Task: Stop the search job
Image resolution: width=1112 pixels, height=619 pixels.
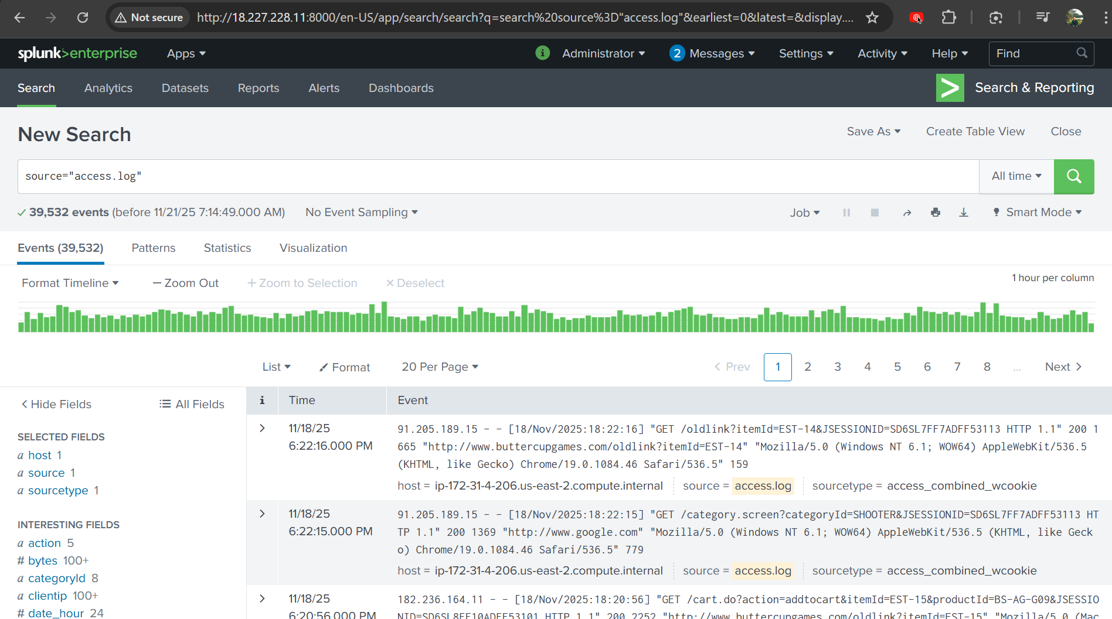Action: click(875, 213)
